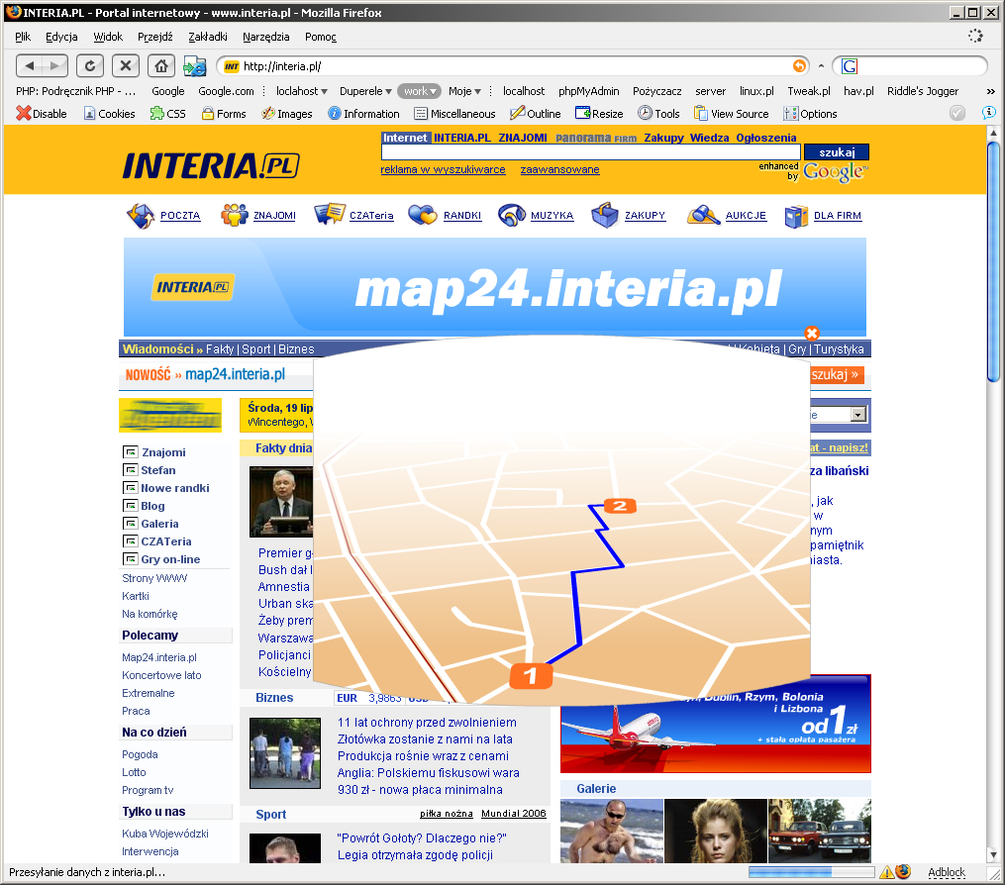Image resolution: width=1005 pixels, height=885 pixels.
Task: Open the Images developer toolbar menu
Action: (x=286, y=114)
